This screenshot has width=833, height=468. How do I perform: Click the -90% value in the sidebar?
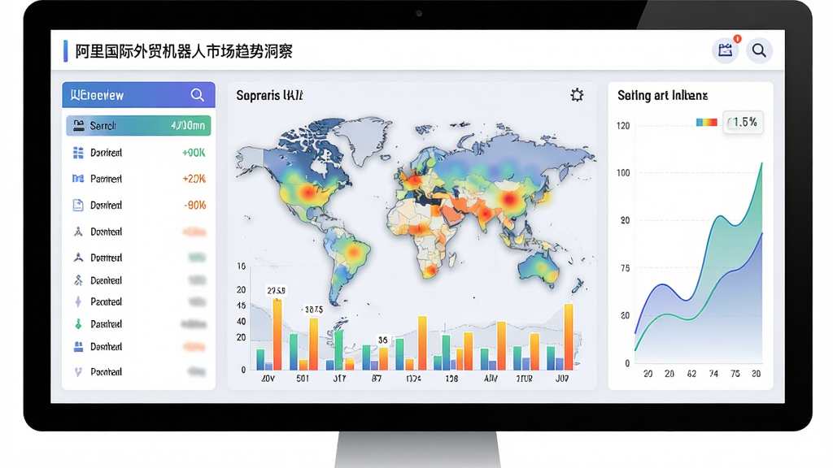point(195,206)
